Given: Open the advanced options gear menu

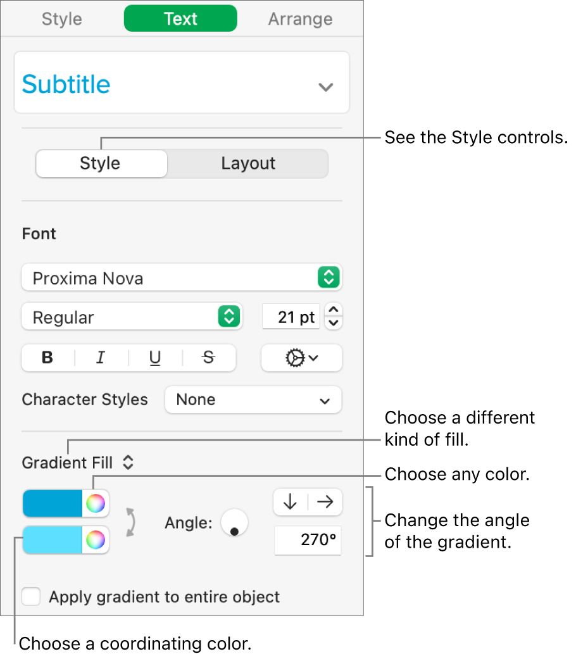Looking at the screenshot, I should click(x=301, y=358).
